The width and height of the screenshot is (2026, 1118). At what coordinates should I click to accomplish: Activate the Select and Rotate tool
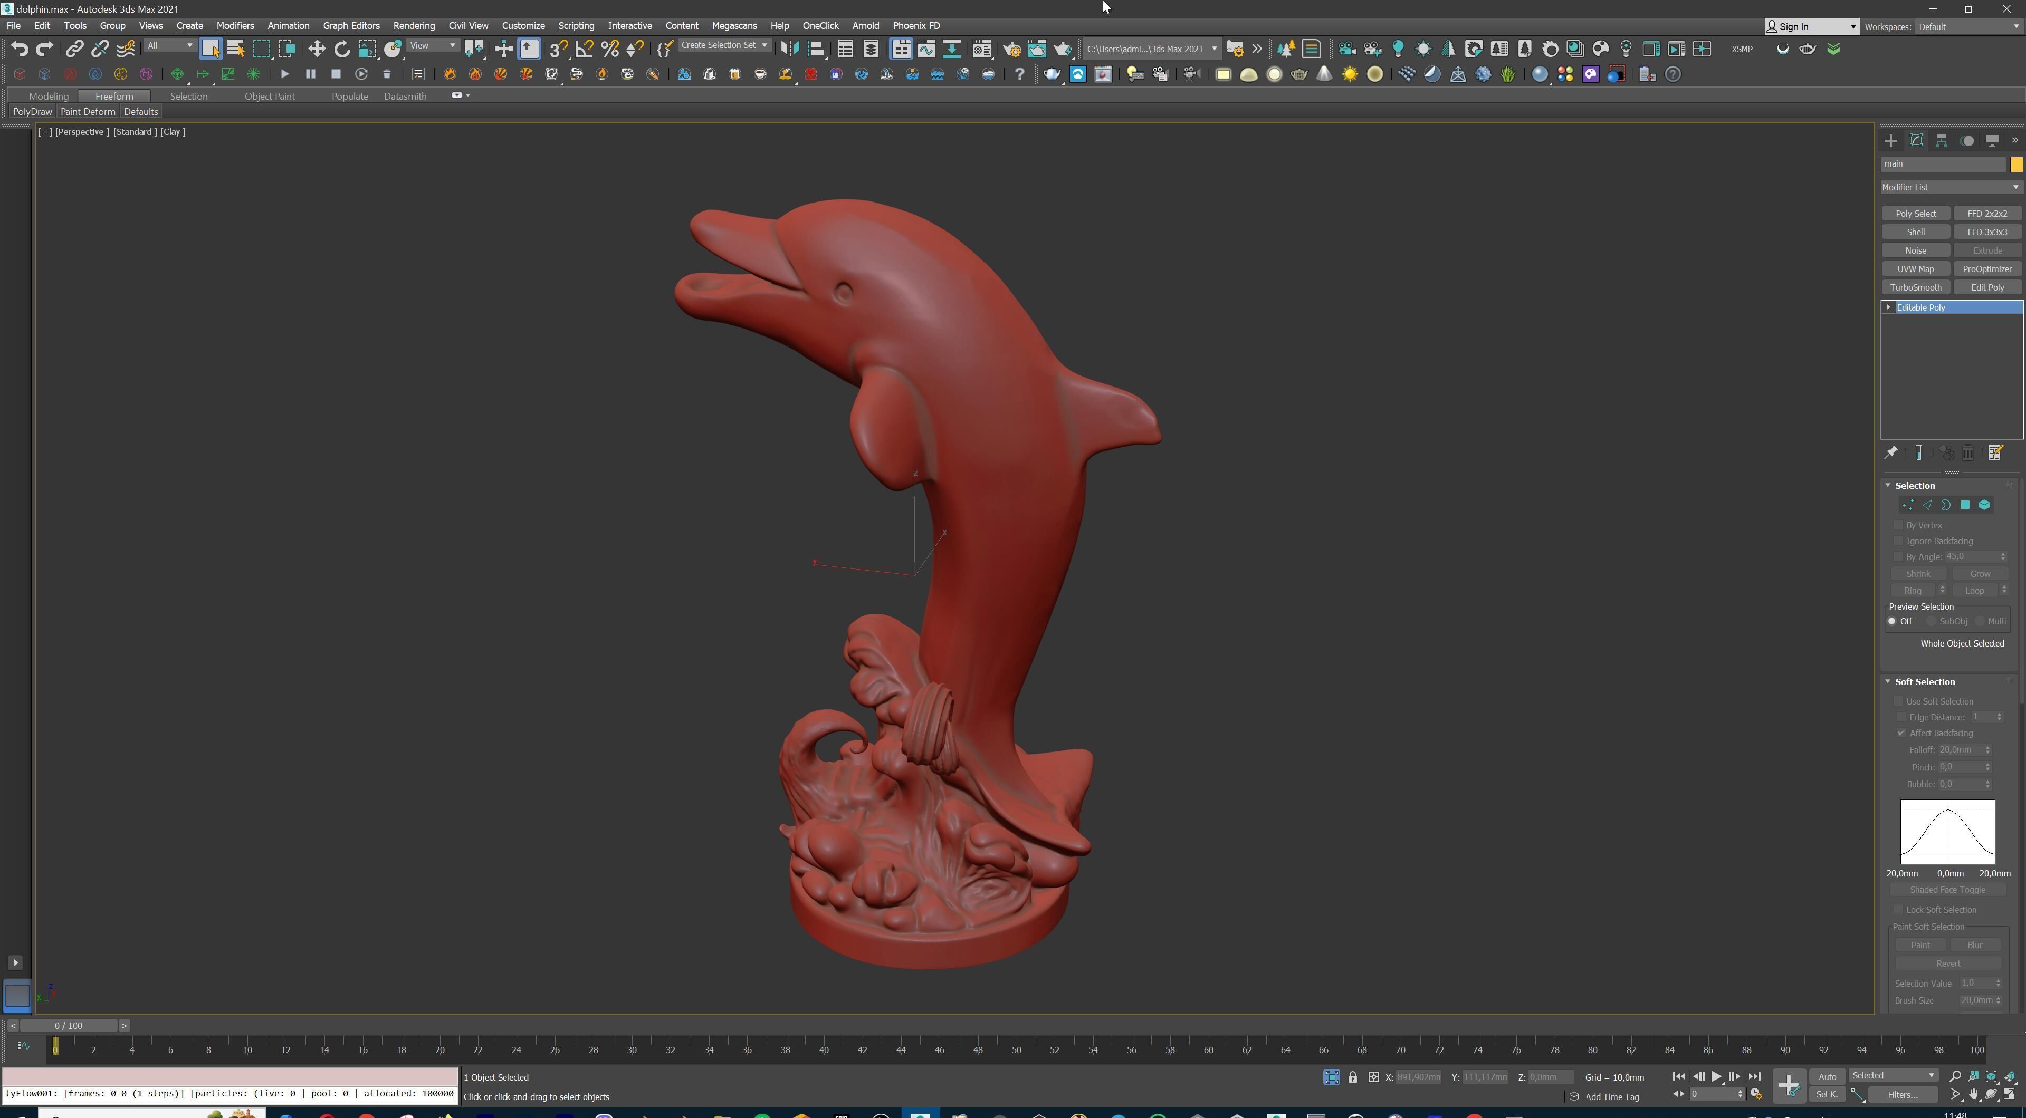[342, 49]
